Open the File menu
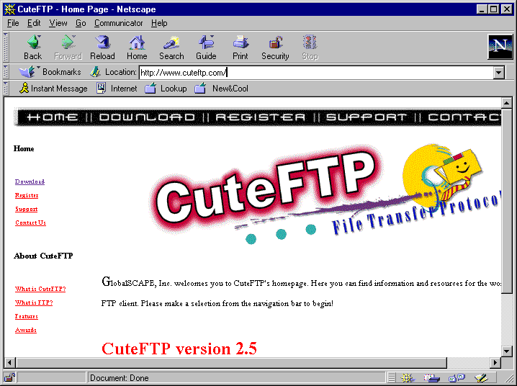 [x=13, y=23]
